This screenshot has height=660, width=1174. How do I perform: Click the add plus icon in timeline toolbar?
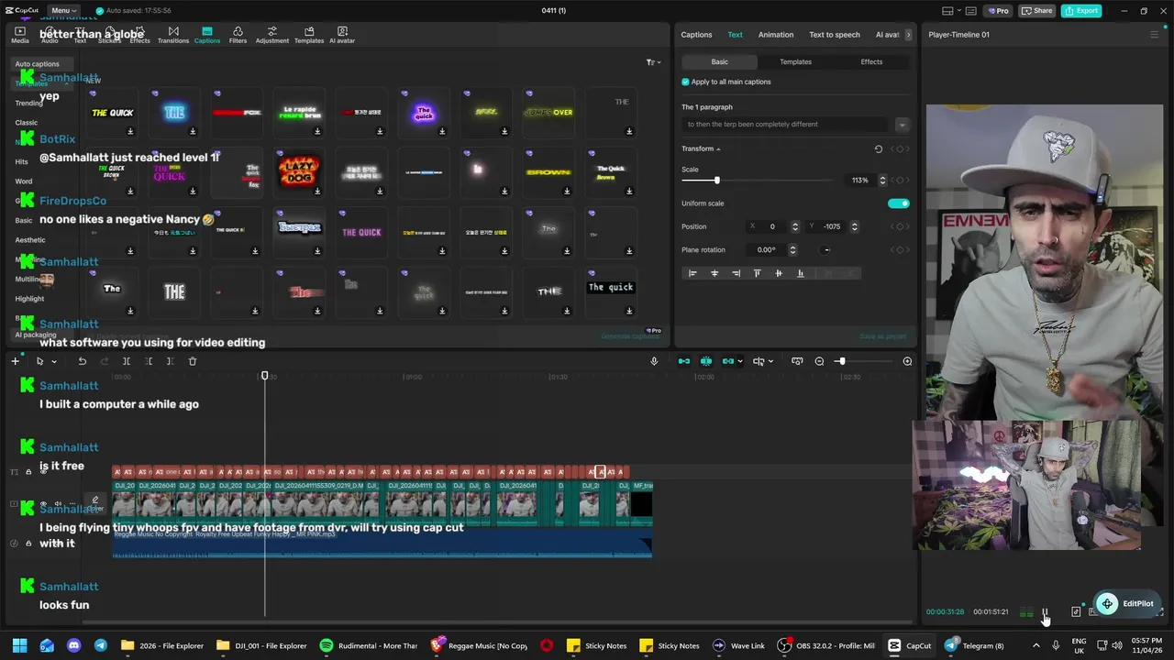click(x=15, y=361)
